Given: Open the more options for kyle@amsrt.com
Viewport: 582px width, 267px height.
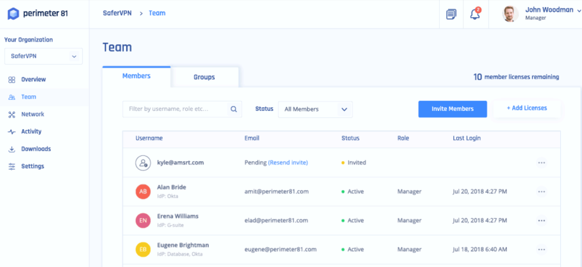Looking at the screenshot, I should point(541,163).
